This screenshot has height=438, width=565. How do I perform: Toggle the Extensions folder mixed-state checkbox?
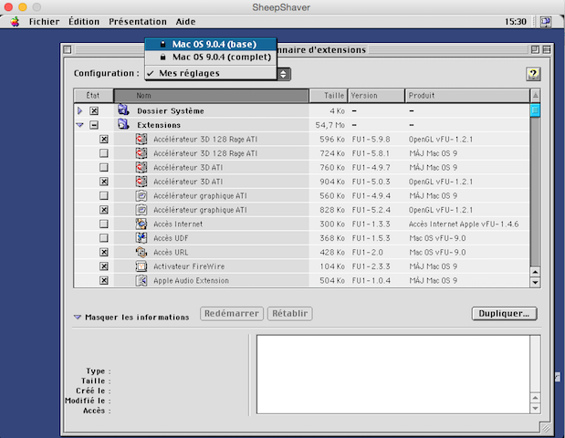[94, 125]
